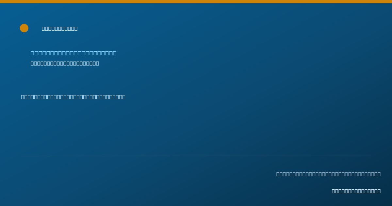Select the round orange brand mark
Image resolution: width=392 pixels, height=206 pixels.
(24, 28)
